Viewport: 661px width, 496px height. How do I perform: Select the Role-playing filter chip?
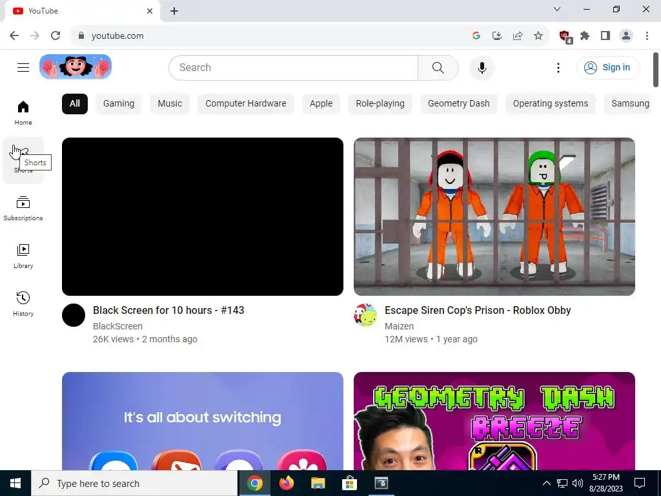[380, 104]
